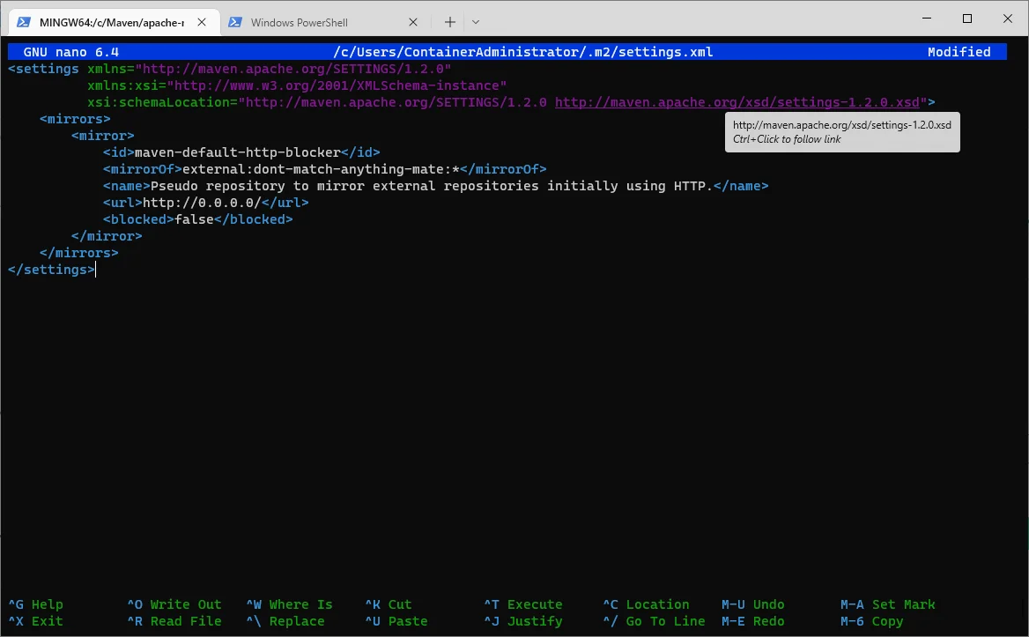This screenshot has width=1029, height=637.
Task: Click the ^G Help shortcut in nano
Action: click(36, 604)
